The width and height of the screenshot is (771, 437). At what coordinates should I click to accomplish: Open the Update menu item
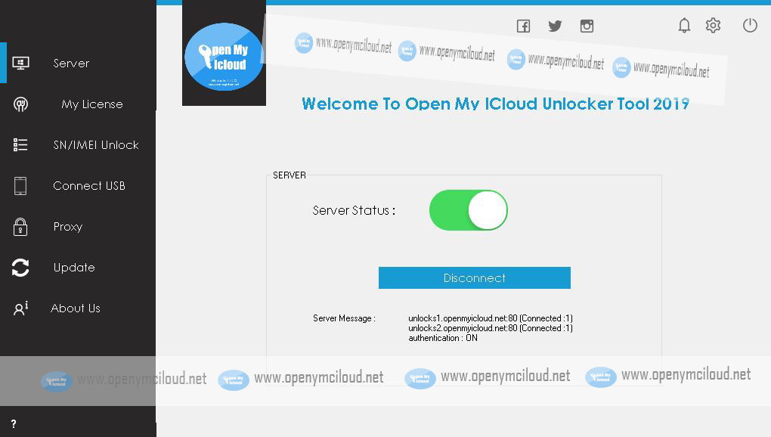pos(74,268)
